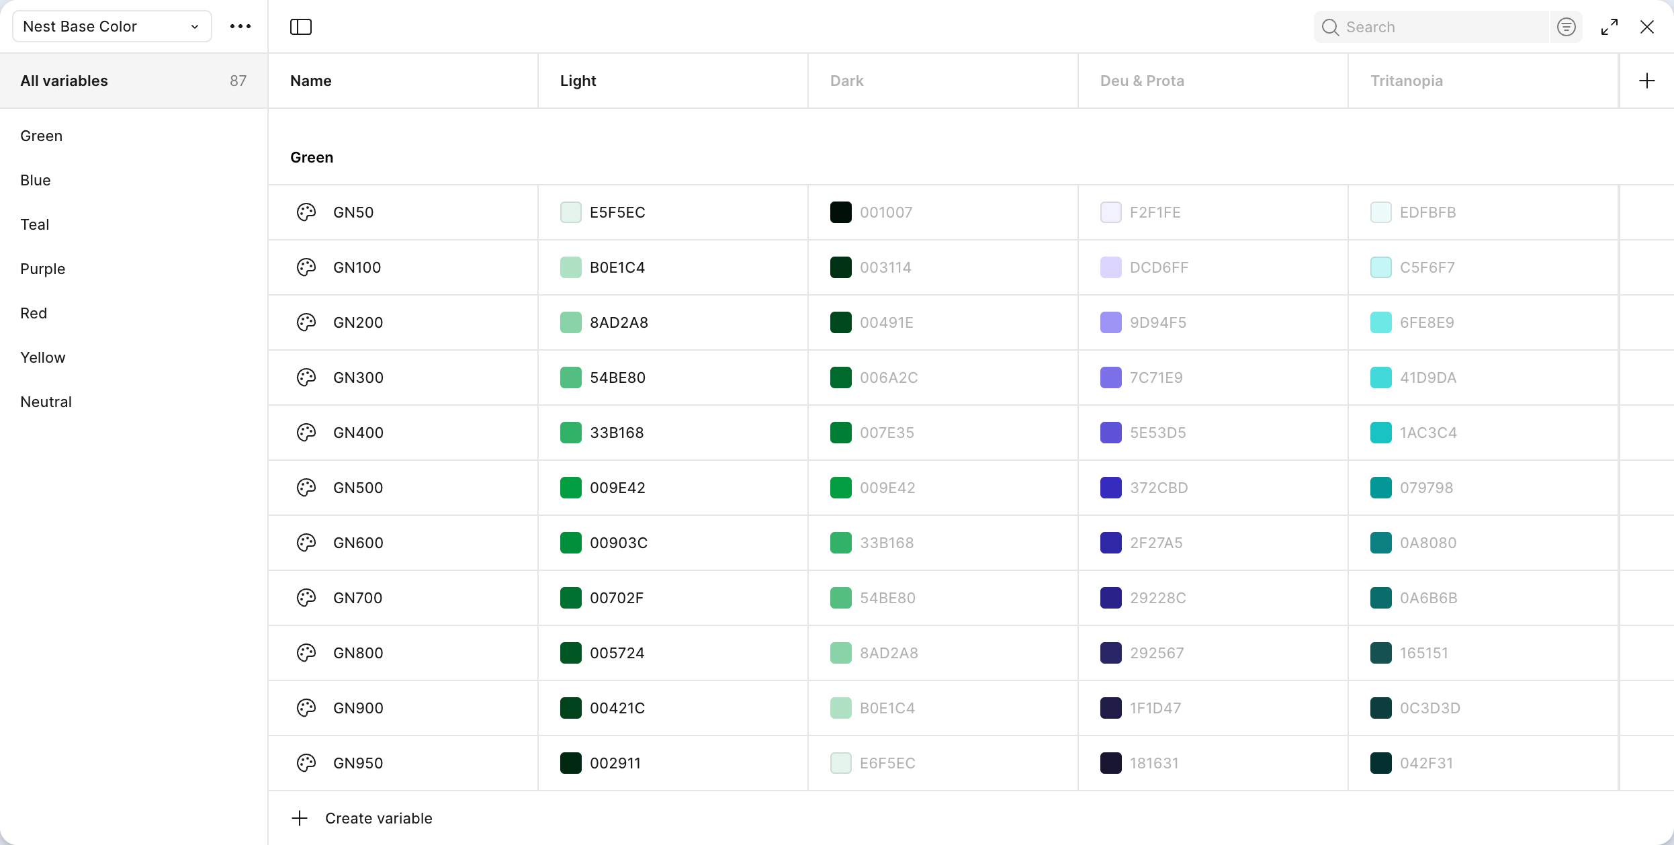Viewport: 1674px width, 845px height.
Task: Open the 41D9DA Tritanopia swatch
Action: pyautogui.click(x=1381, y=377)
